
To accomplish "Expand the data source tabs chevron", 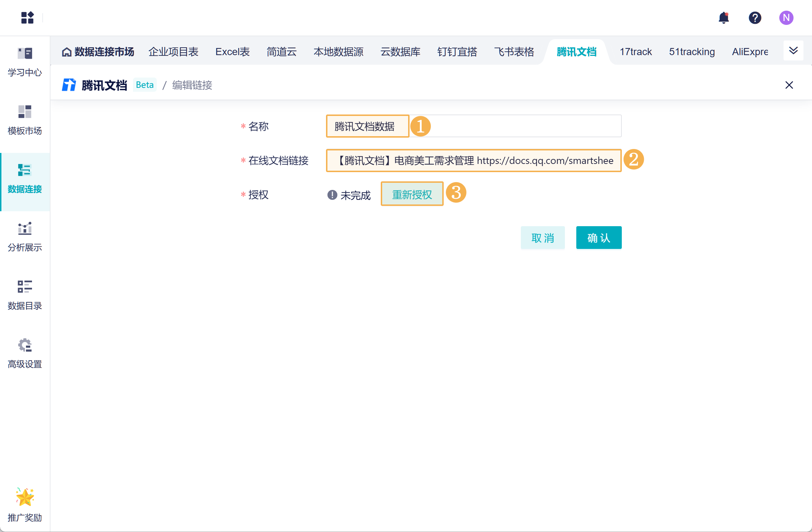I will pyautogui.click(x=793, y=51).
